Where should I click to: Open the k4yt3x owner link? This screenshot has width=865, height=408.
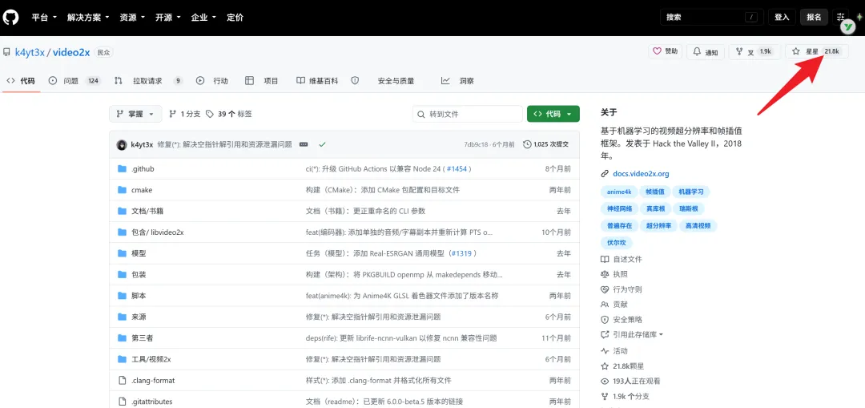coord(30,52)
